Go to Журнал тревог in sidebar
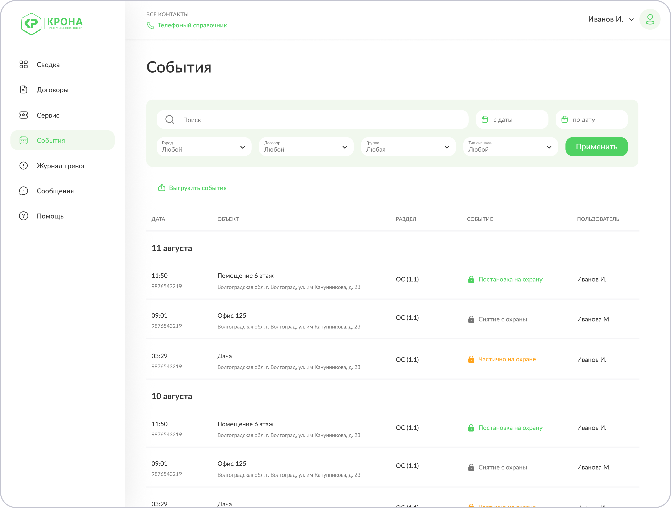The height and width of the screenshot is (508, 671). tap(61, 166)
